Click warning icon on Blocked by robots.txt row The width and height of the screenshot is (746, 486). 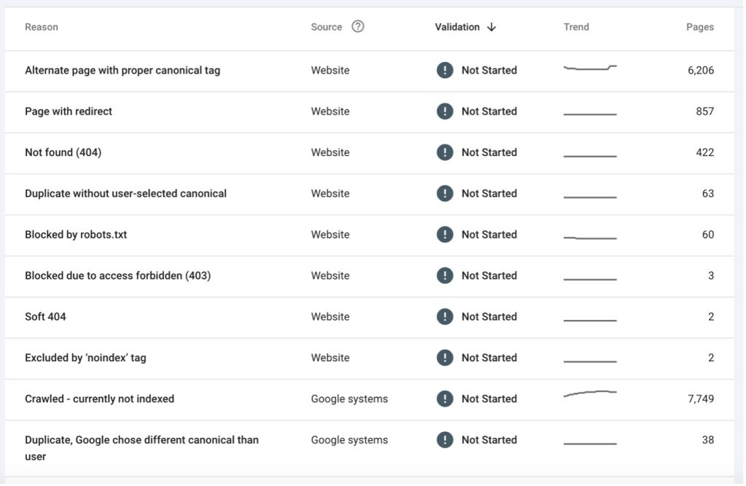point(445,234)
